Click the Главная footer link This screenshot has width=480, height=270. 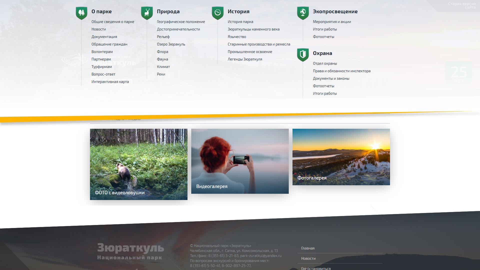pyautogui.click(x=308, y=248)
